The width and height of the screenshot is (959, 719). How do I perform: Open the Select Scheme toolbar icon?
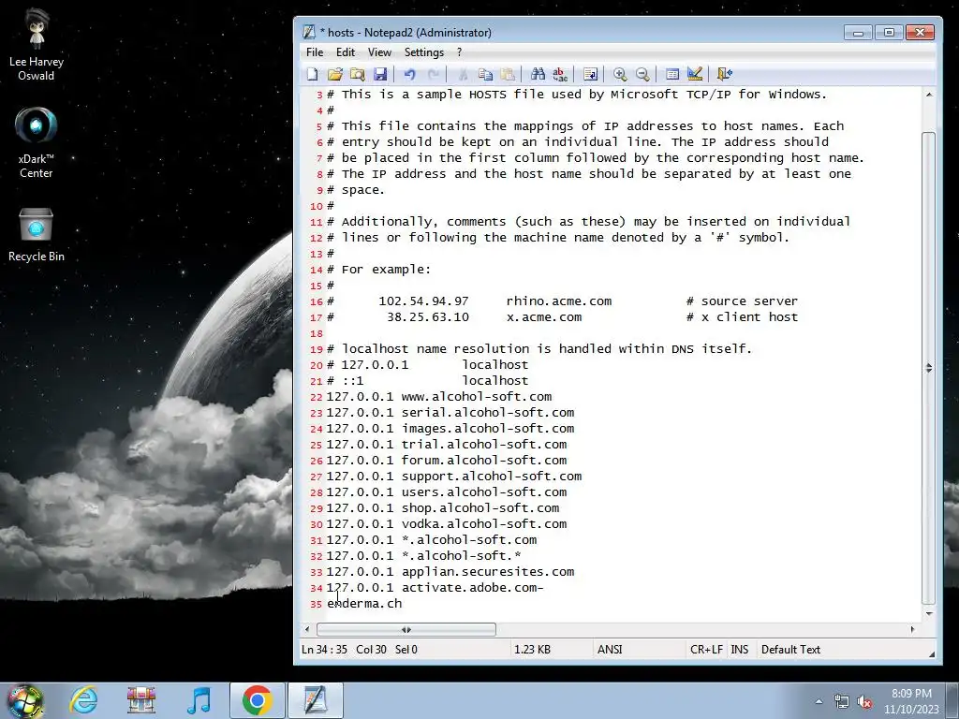click(672, 74)
